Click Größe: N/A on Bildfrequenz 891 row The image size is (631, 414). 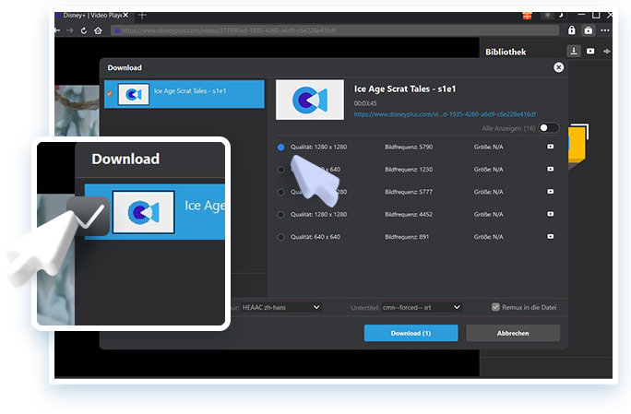coord(489,237)
